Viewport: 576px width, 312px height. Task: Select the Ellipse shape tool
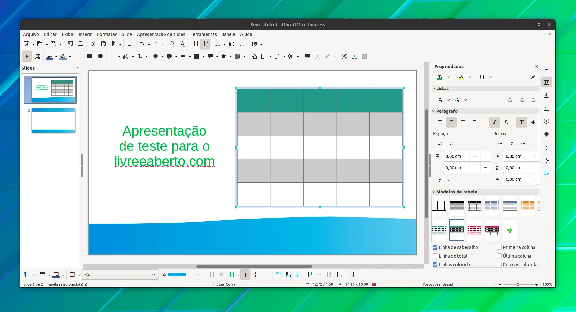[100, 56]
